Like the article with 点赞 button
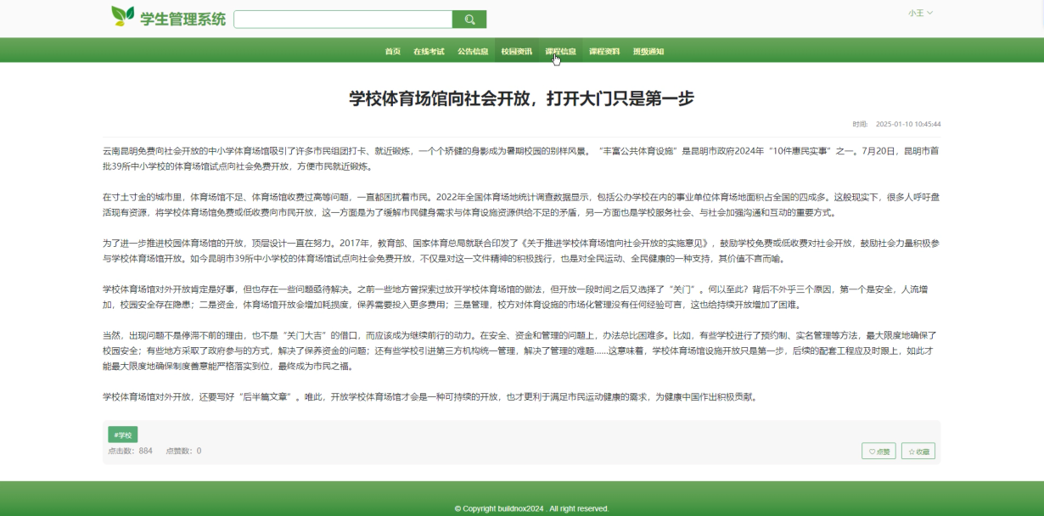 tap(879, 451)
